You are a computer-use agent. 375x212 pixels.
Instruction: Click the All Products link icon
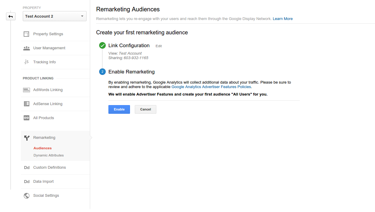pos(26,118)
